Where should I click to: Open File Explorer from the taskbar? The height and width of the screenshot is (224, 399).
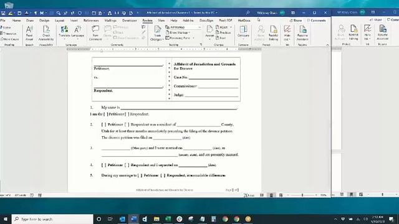156,219
